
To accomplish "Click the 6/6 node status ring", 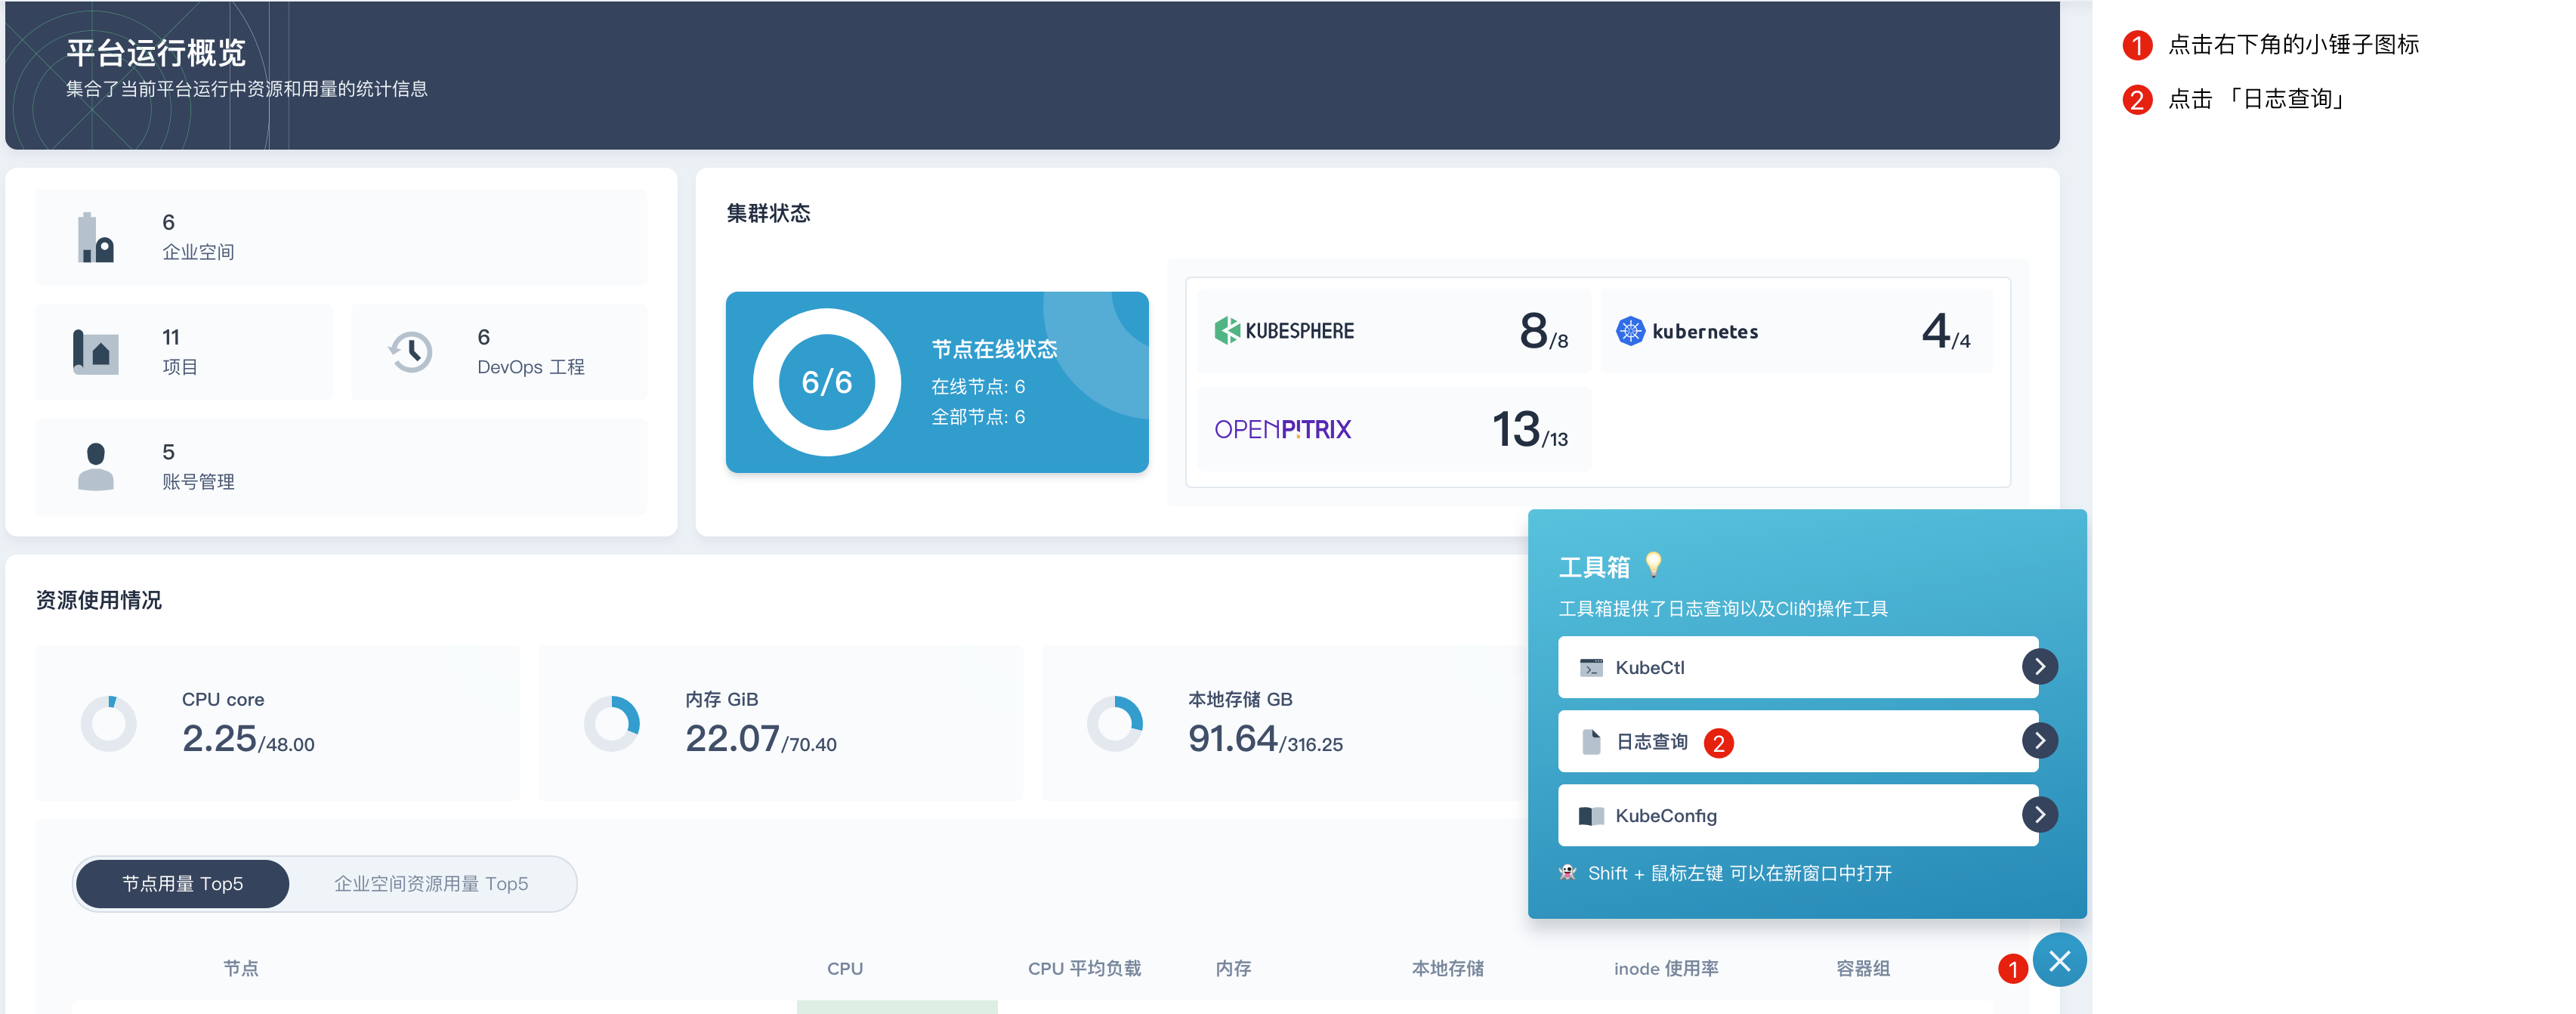I will click(x=826, y=382).
